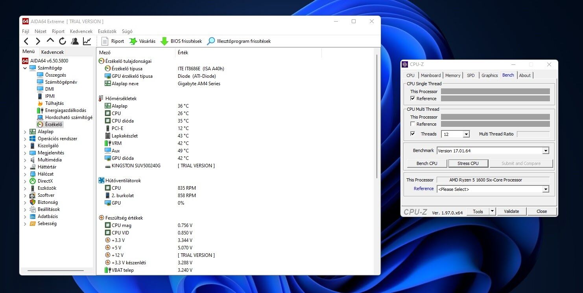
Task: Open the Nézet menu
Action: coord(41,31)
